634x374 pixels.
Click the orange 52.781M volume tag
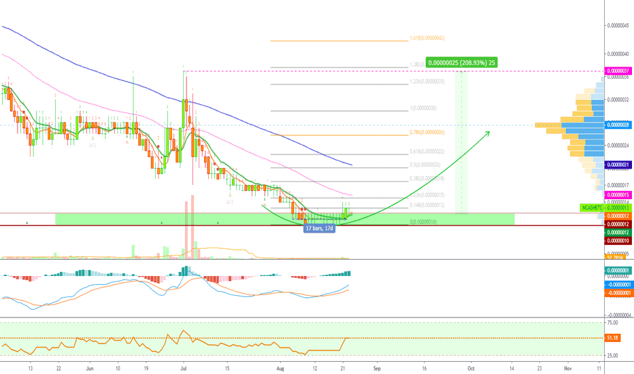615,257
